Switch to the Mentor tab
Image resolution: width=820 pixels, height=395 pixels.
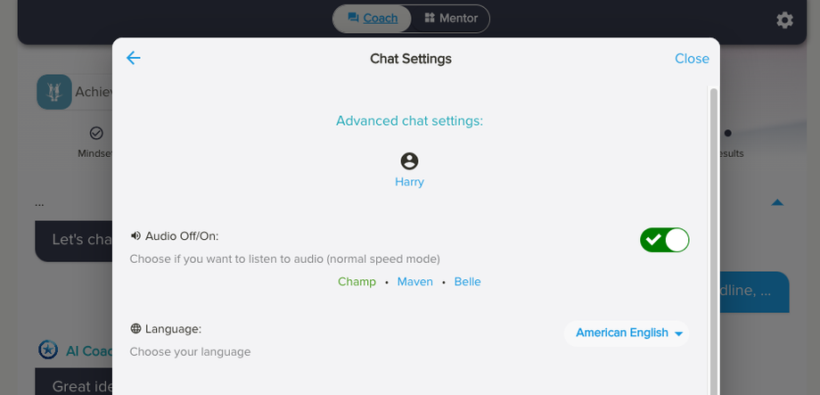tap(451, 19)
